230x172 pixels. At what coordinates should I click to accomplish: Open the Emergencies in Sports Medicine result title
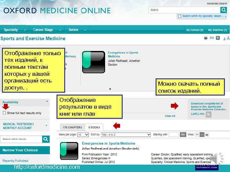tap(109, 143)
